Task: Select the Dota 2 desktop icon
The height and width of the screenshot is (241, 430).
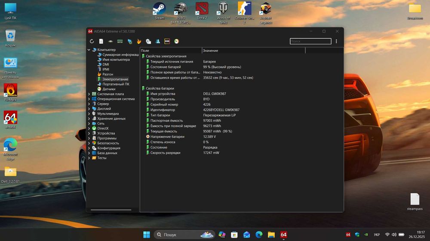Action: (x=202, y=11)
